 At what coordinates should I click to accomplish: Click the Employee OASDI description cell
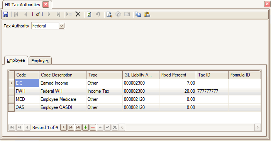point(63,107)
